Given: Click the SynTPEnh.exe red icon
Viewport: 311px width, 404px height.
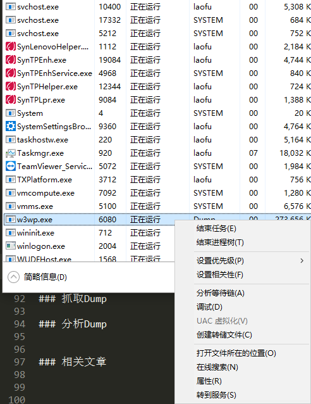Looking at the screenshot, I should point(11,60).
